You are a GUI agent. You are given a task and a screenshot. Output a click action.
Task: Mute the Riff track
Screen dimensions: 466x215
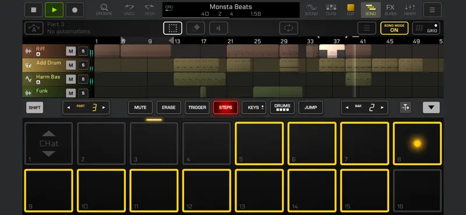point(70,51)
